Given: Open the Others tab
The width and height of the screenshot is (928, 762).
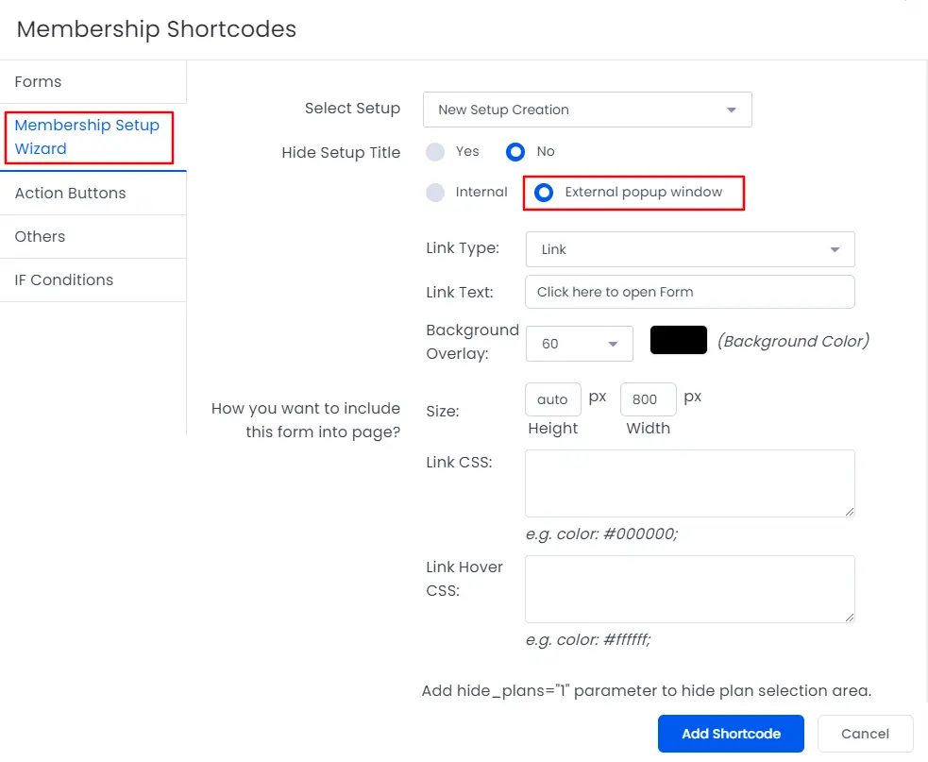Looking at the screenshot, I should click(93, 236).
